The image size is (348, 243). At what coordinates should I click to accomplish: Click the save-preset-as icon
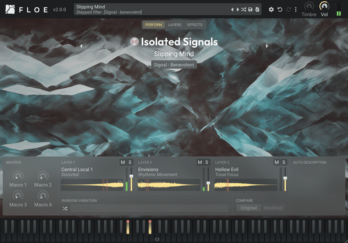(257, 10)
